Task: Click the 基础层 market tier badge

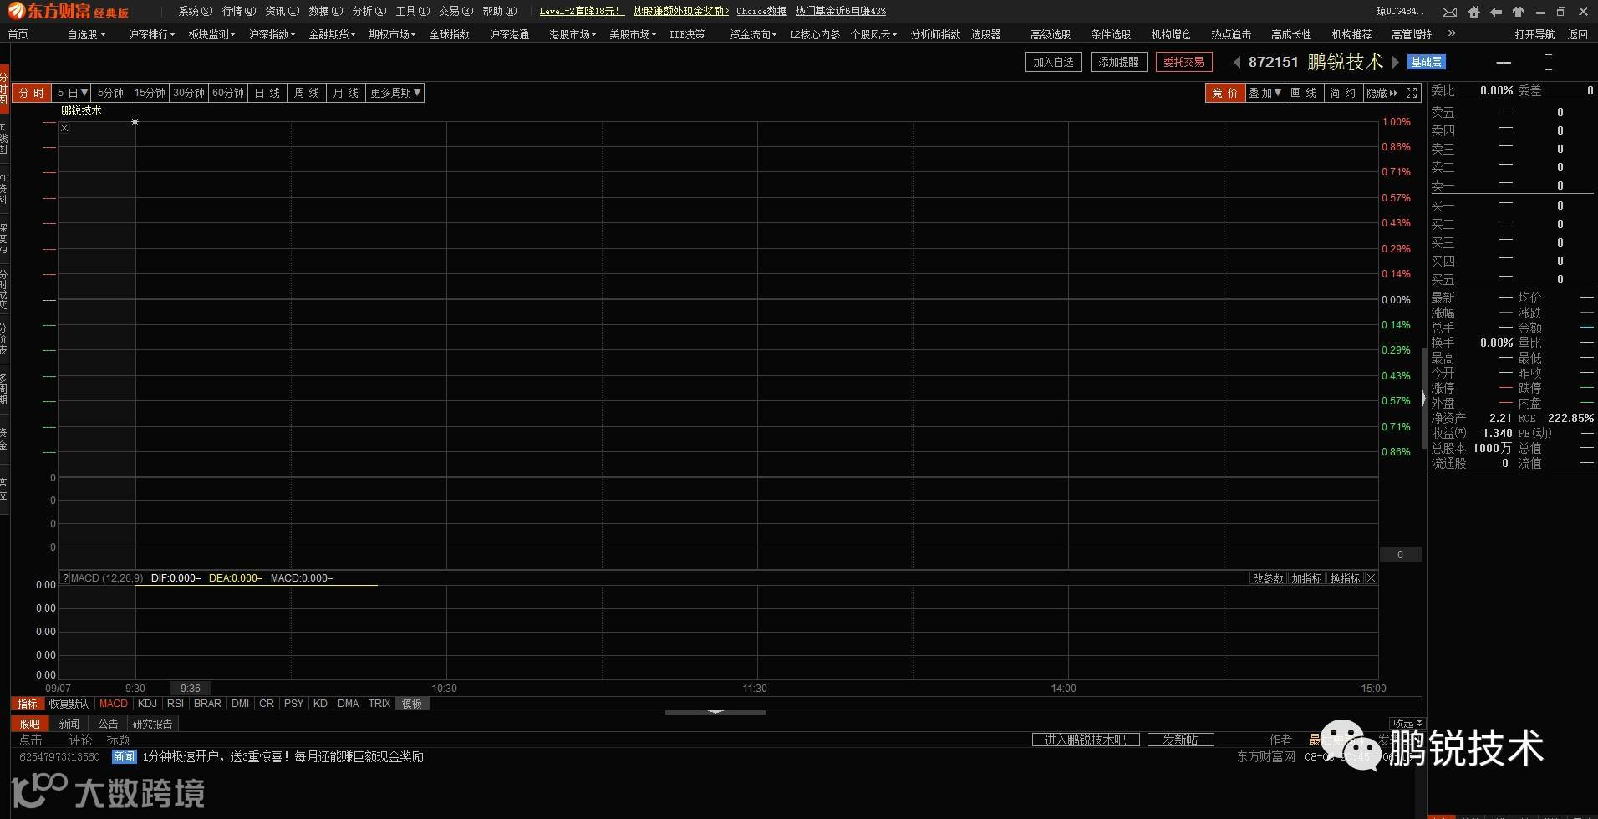Action: (1426, 62)
